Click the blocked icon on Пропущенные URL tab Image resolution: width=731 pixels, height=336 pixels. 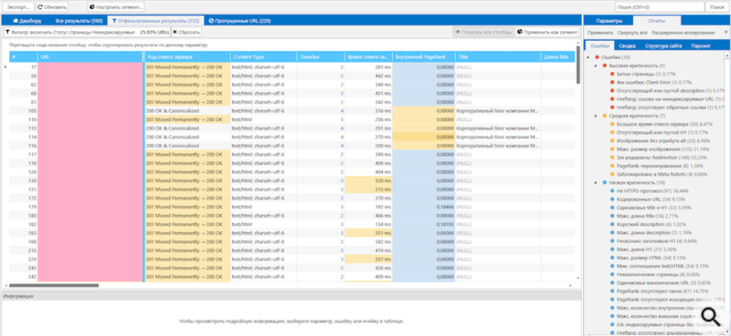211,21
